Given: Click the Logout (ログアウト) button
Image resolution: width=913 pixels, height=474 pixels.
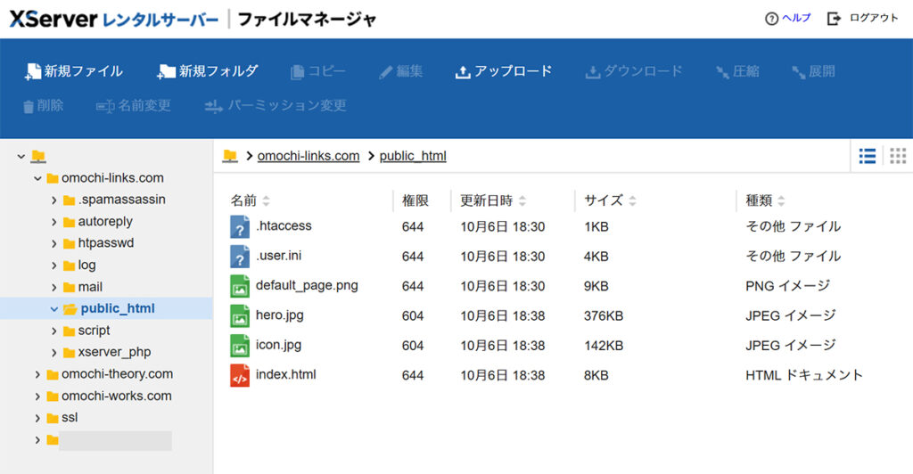Looking at the screenshot, I should coord(862,19).
